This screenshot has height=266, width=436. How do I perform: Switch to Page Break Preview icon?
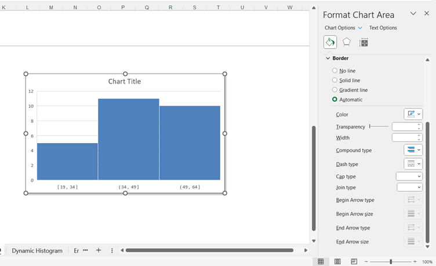click(354, 261)
